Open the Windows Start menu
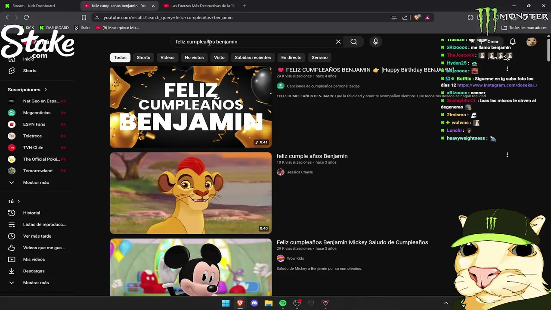 click(226, 303)
